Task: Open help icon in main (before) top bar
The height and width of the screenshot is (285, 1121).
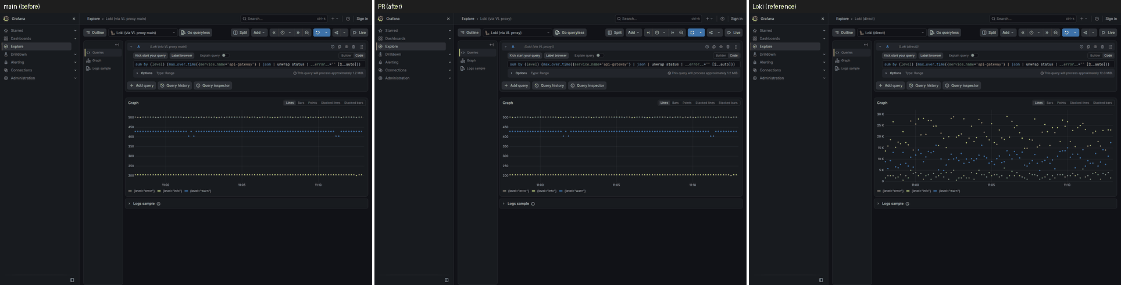Action: (x=348, y=19)
